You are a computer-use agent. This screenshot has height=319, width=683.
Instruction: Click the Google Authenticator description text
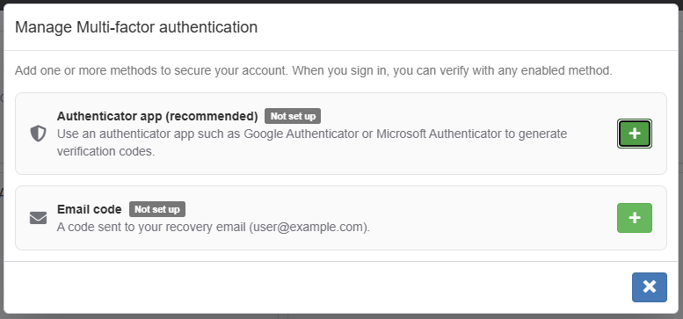coord(312,142)
